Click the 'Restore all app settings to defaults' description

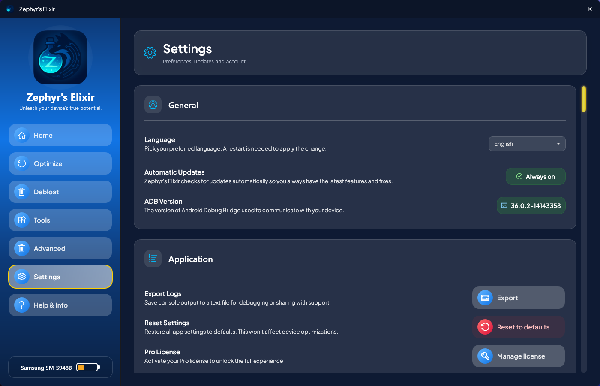tap(241, 332)
